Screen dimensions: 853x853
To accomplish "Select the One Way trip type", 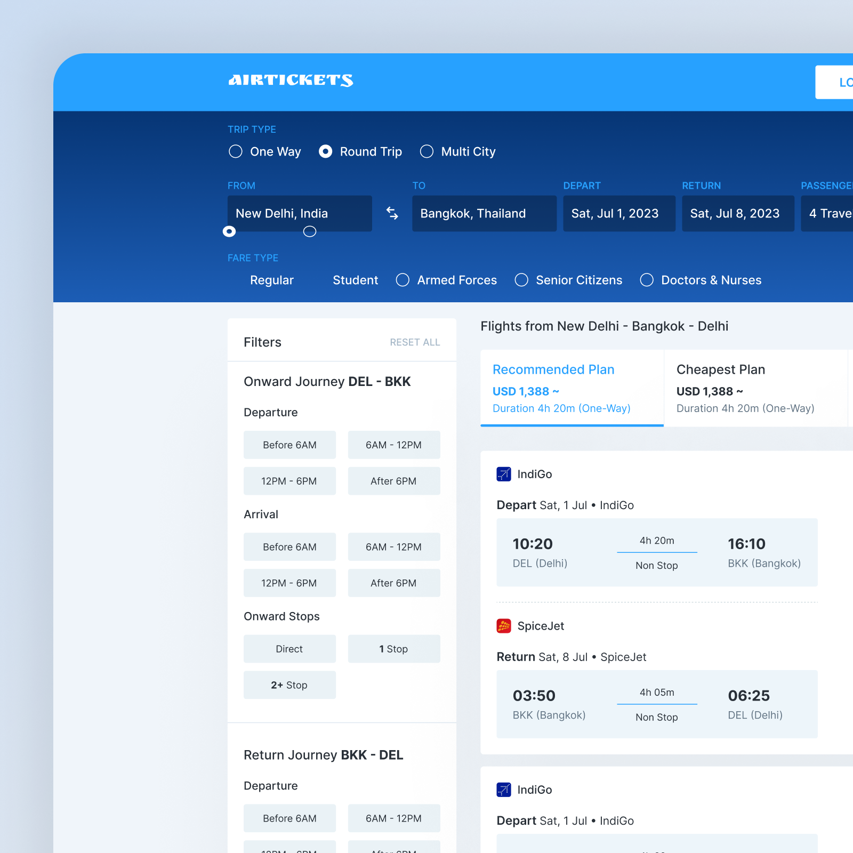I will click(x=235, y=151).
